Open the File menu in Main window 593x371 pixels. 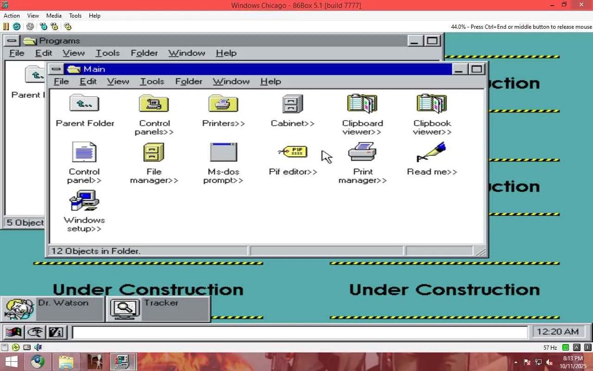pyautogui.click(x=61, y=82)
